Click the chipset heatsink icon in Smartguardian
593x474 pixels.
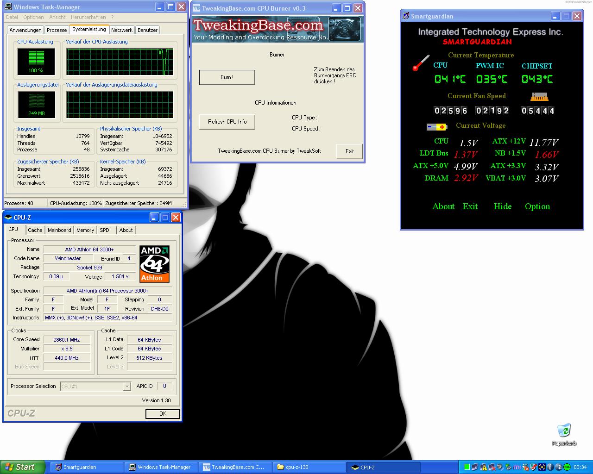point(539,97)
